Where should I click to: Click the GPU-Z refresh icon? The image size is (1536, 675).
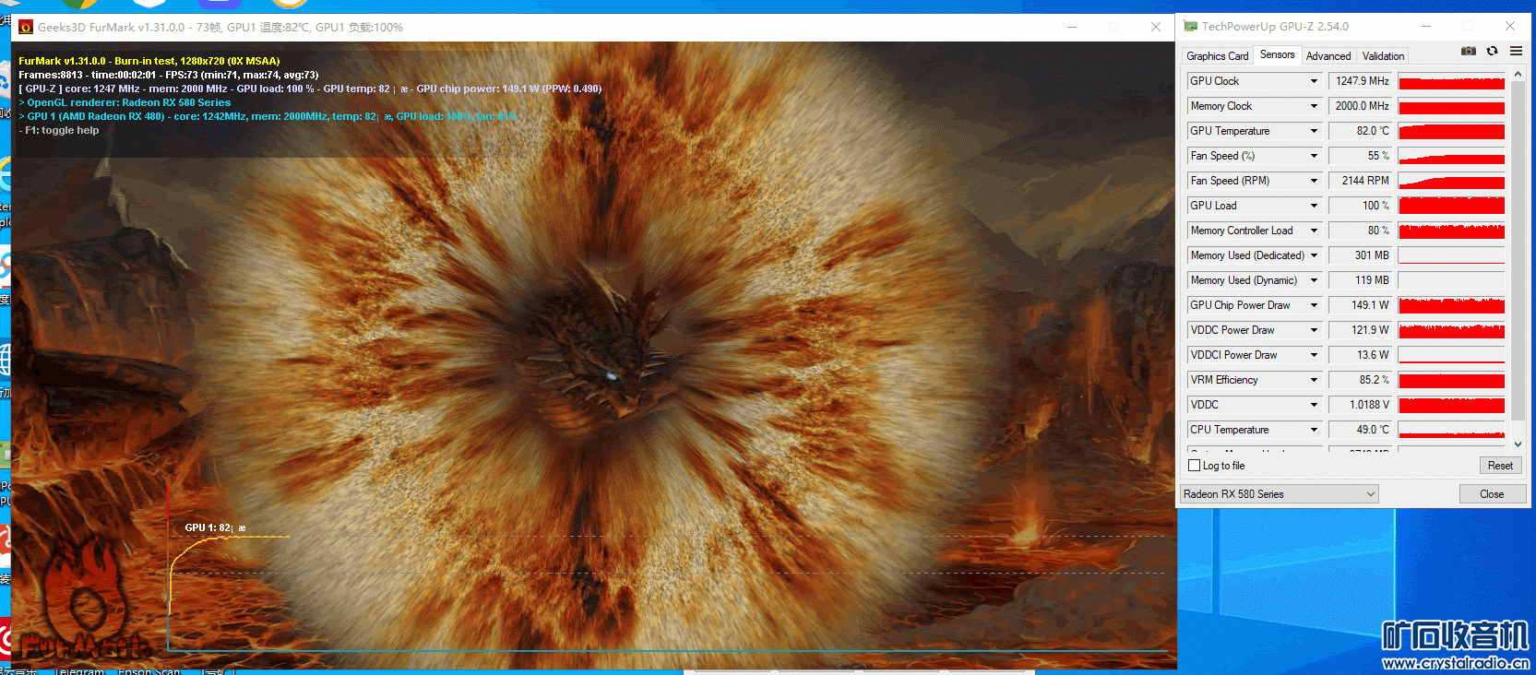pyautogui.click(x=1492, y=52)
